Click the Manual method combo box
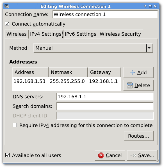The width and height of the screenshot is (164, 168). [93, 48]
